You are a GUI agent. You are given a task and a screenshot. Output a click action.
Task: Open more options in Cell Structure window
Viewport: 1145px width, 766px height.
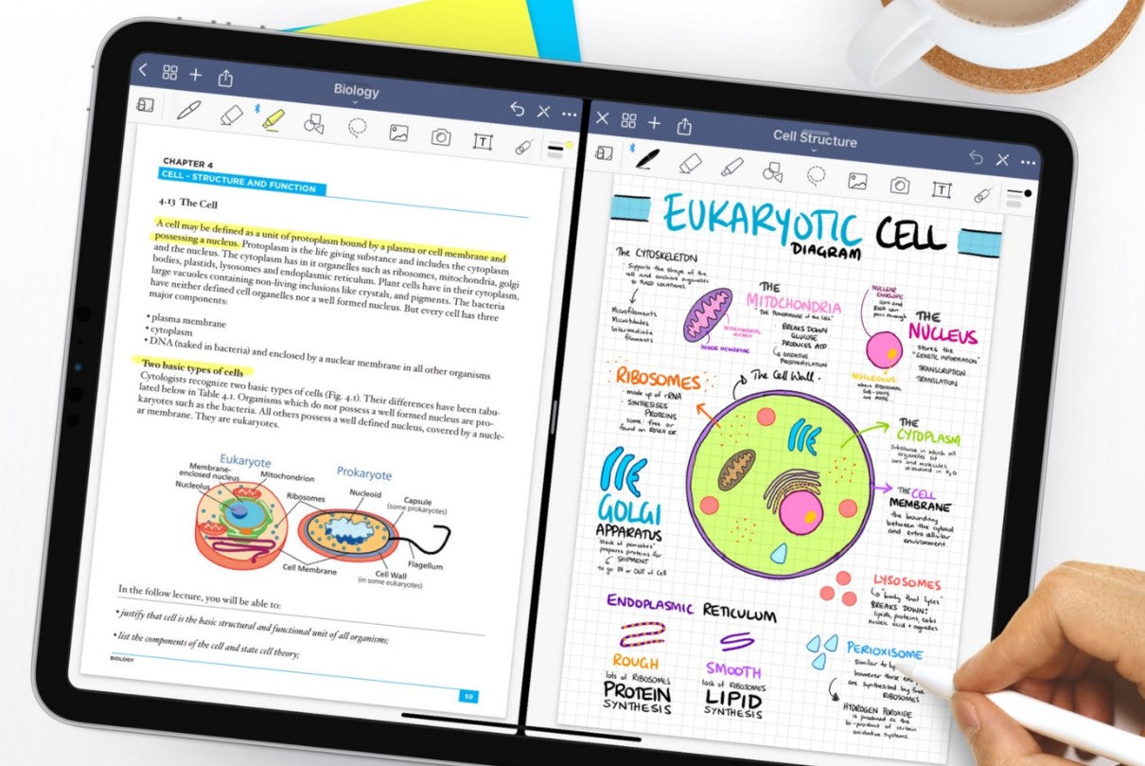(x=1029, y=163)
